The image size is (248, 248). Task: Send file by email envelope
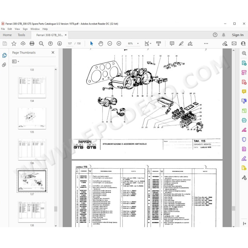point(234,44)
